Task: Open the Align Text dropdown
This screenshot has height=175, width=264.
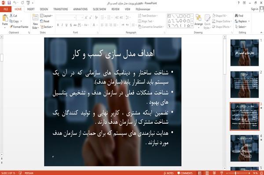Action: 146,21
